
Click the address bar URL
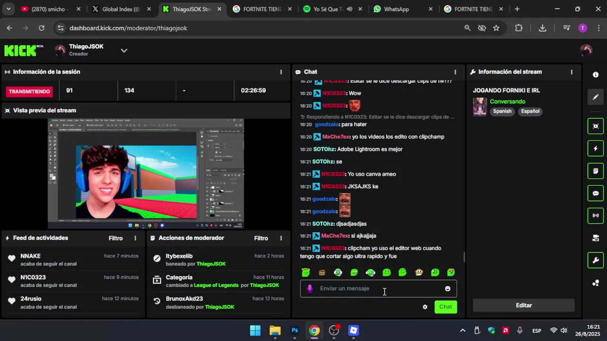pos(128,28)
